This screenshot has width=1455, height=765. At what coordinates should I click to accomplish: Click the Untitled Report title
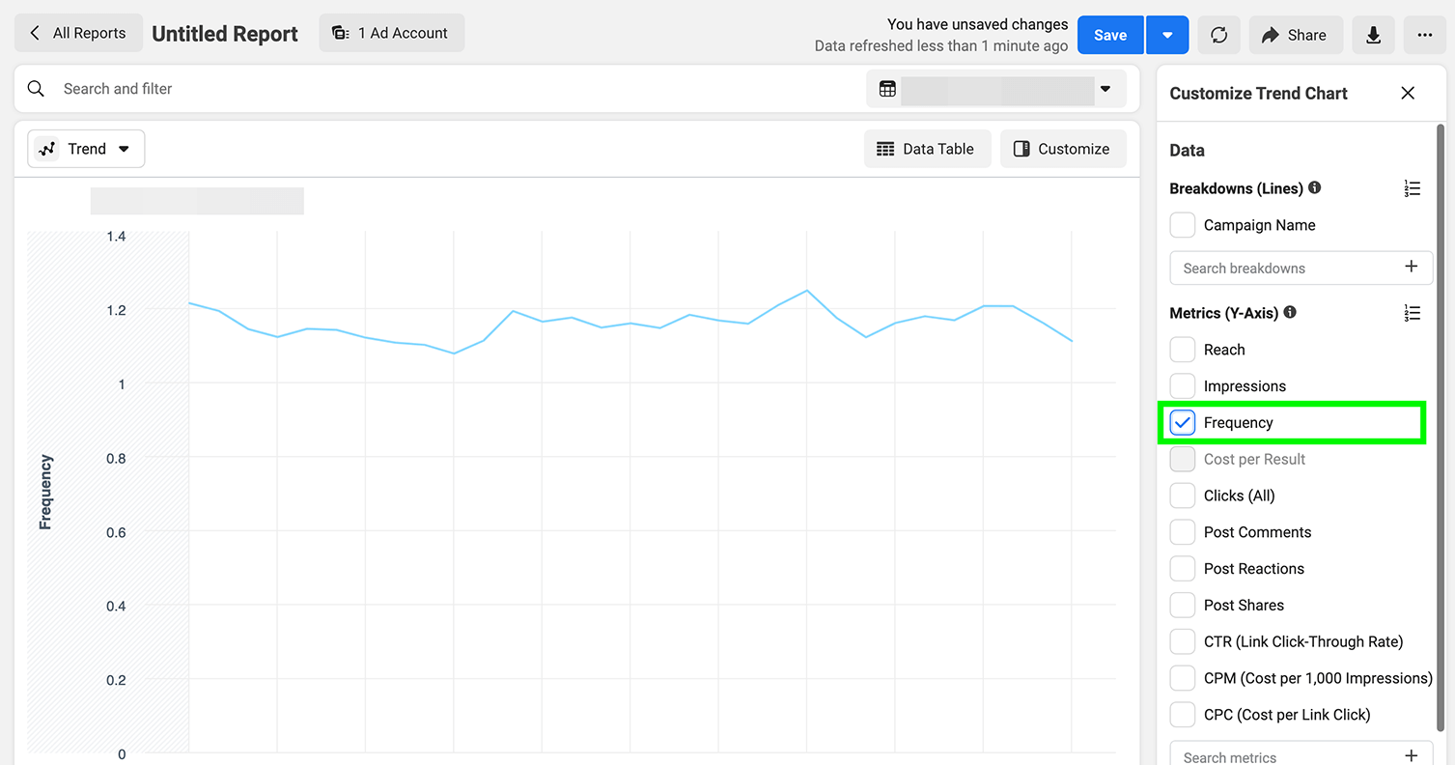225,34
